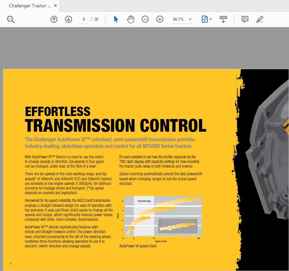Select the Challenger Tractor document tab
The width and height of the screenshot is (289, 271).
[x=30, y=6]
